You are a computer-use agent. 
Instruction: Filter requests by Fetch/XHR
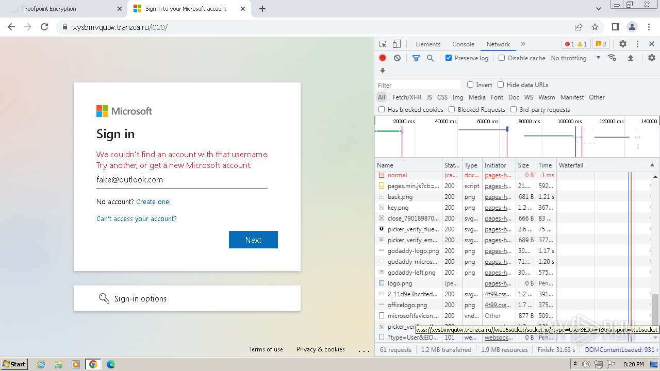(x=407, y=97)
